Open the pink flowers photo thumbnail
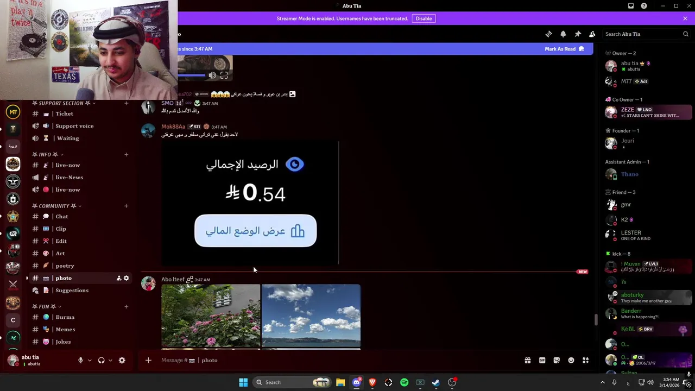This screenshot has height=391, width=695. pyautogui.click(x=211, y=316)
